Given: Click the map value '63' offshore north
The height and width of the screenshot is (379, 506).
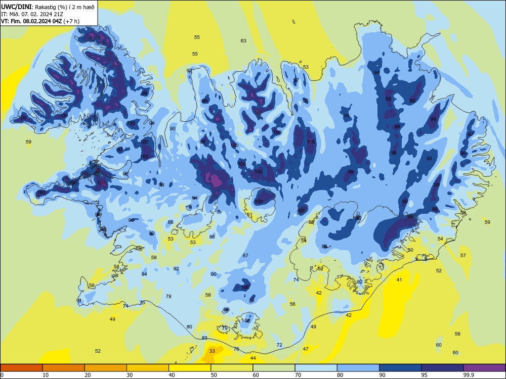Looking at the screenshot, I should [243, 40].
